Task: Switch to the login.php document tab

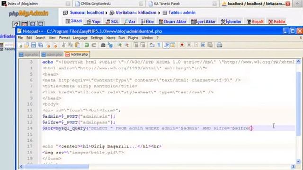Action: (29, 55)
